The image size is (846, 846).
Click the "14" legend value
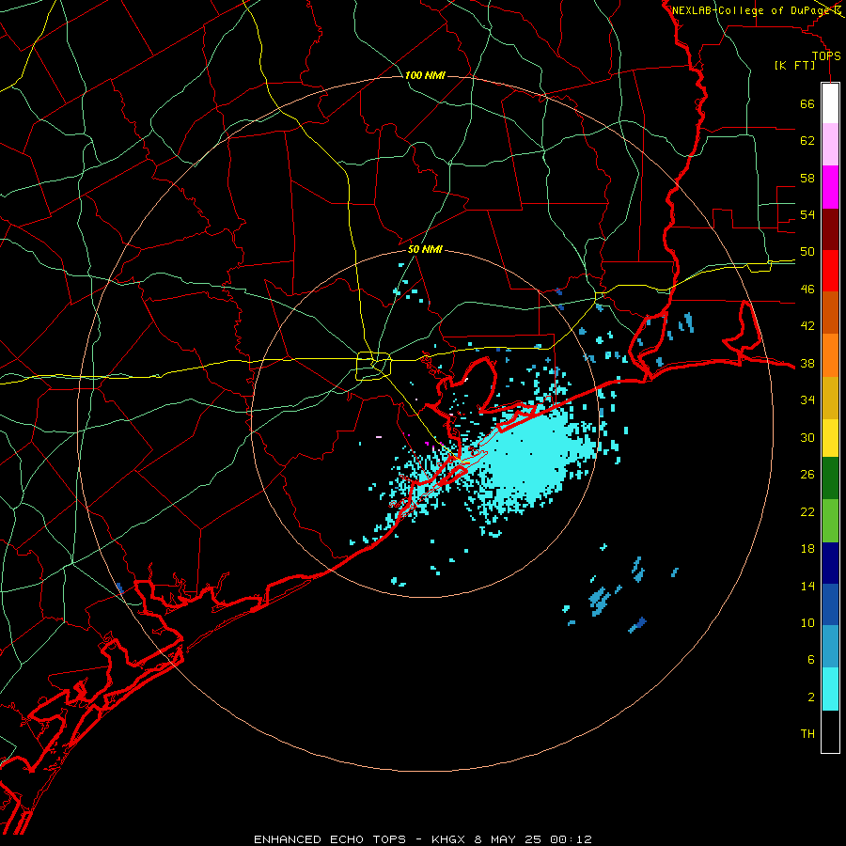(x=807, y=587)
